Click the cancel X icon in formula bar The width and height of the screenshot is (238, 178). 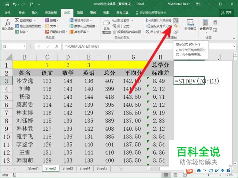coord(39,46)
